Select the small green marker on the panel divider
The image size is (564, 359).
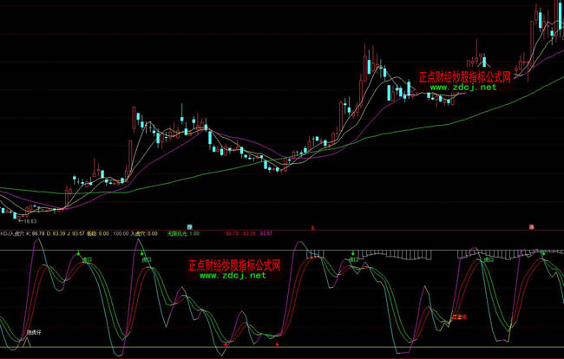click(188, 226)
